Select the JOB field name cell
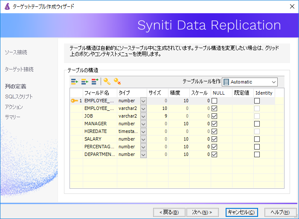 tap(100, 116)
